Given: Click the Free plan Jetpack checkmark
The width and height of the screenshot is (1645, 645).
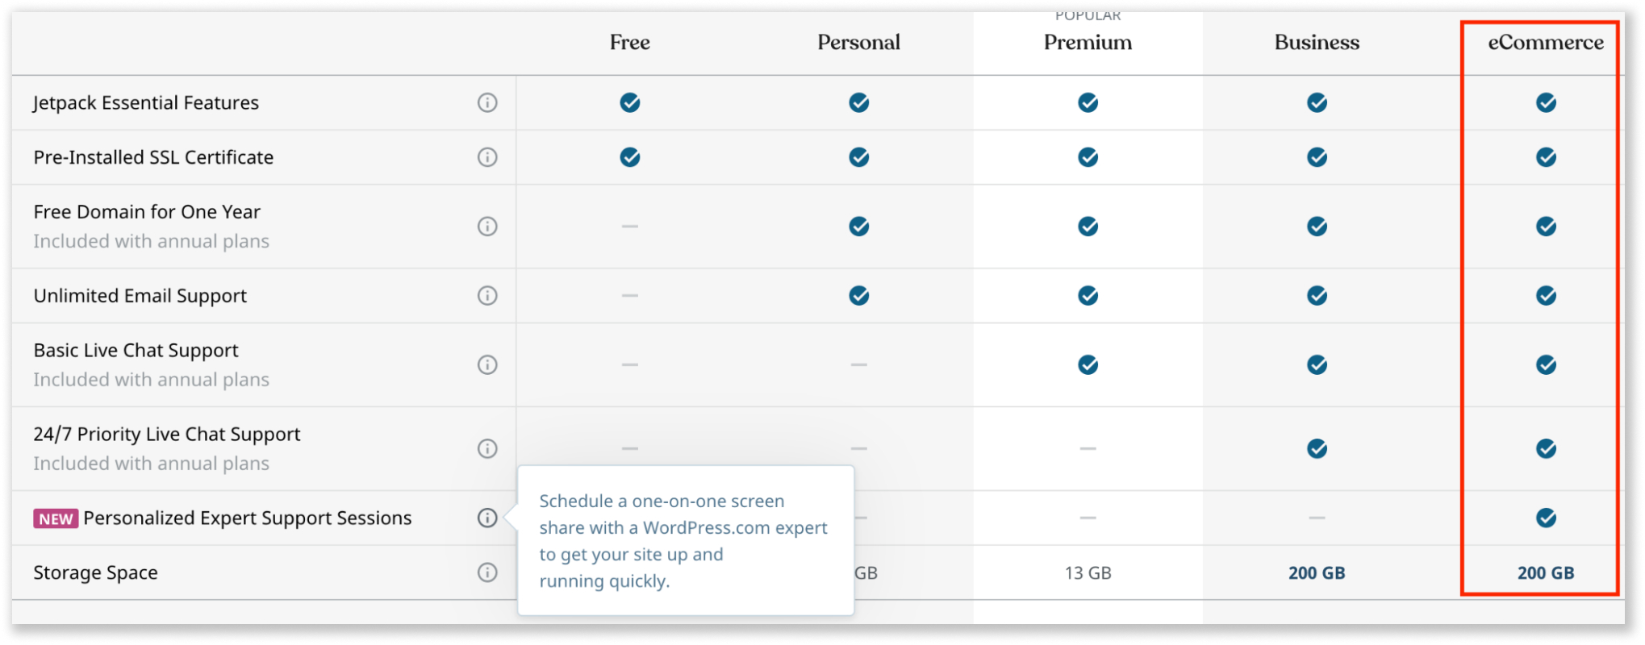Looking at the screenshot, I should (630, 102).
